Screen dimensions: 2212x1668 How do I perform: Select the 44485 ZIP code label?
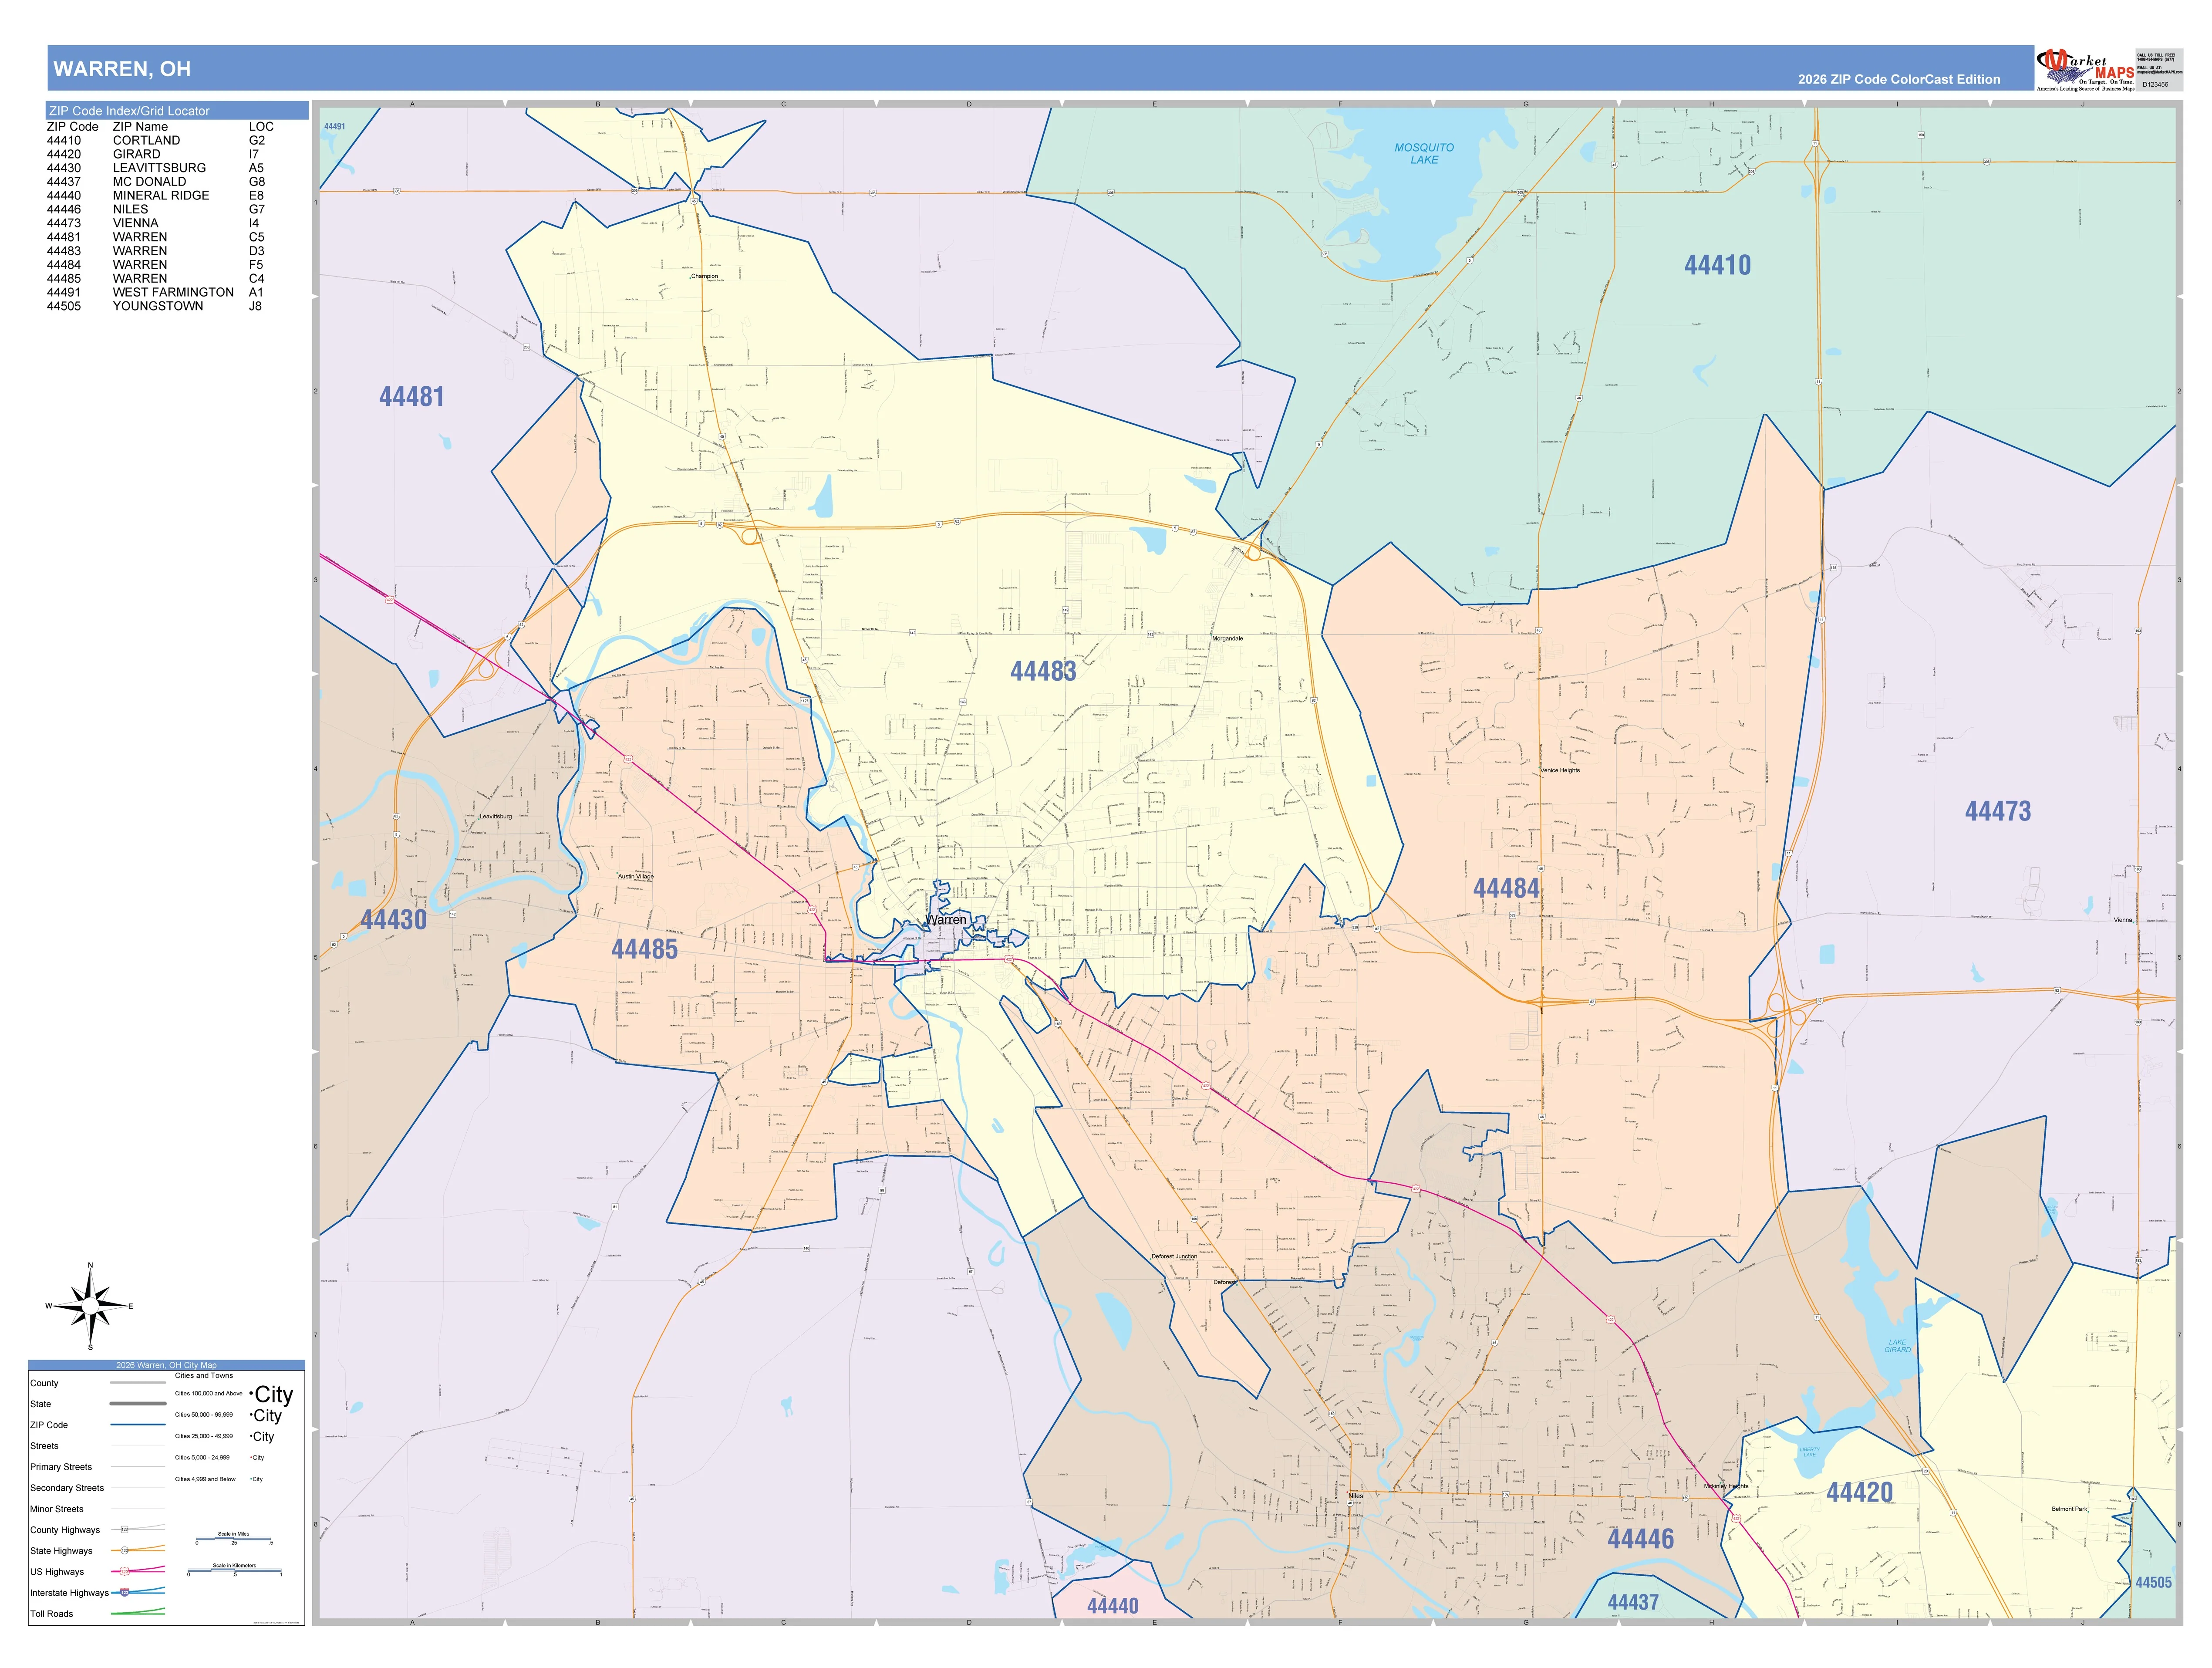pos(644,949)
